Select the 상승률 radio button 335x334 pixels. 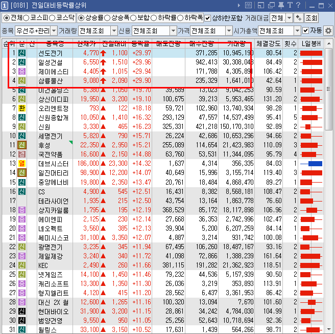pyautogui.click(x=81, y=18)
